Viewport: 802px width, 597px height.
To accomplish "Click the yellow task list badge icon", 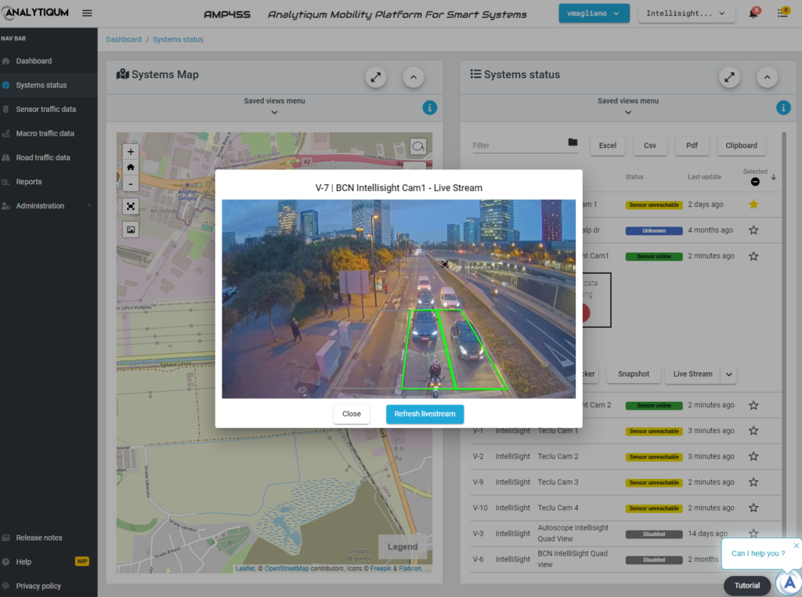I will point(782,13).
